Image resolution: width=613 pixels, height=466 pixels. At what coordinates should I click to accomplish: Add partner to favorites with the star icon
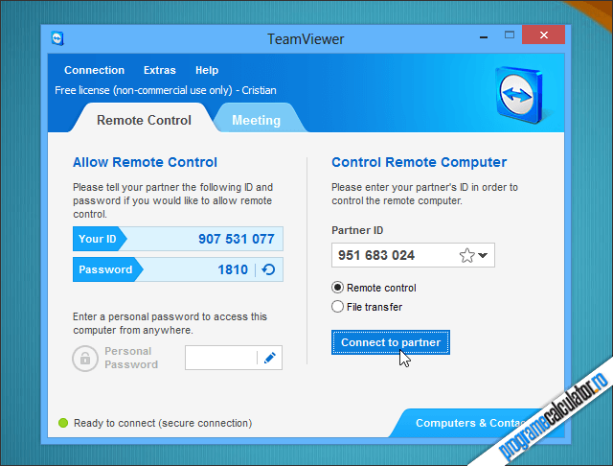click(466, 255)
